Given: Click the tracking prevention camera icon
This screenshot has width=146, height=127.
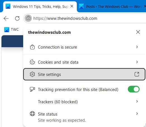Looking at the screenshot, I should click(x=32, y=89).
